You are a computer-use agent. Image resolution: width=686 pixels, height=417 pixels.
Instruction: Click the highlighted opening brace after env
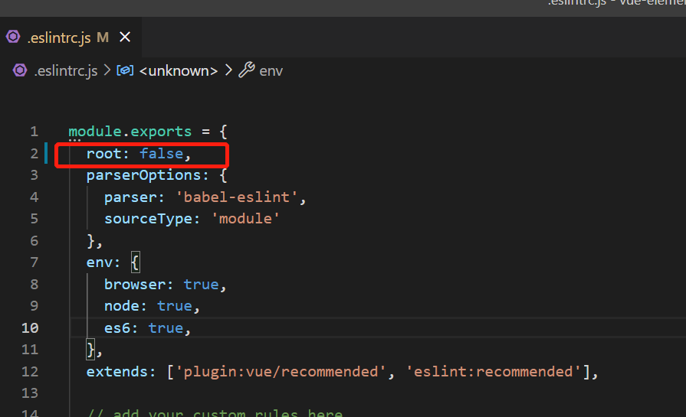click(x=135, y=262)
